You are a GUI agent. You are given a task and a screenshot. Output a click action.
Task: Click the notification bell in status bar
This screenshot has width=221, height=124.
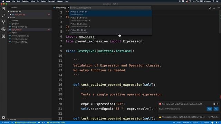click(217, 123)
